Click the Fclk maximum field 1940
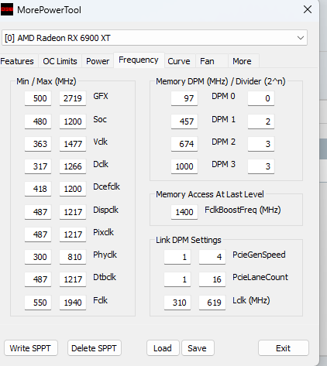The width and height of the screenshot is (327, 366). [73, 303]
